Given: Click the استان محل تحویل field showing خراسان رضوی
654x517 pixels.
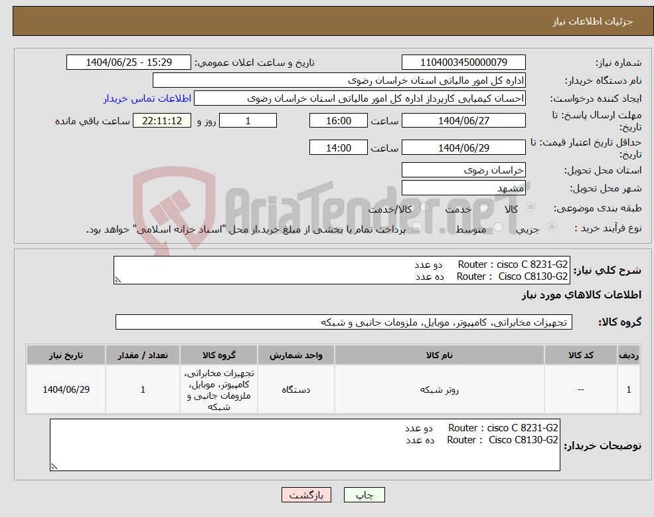Looking at the screenshot, I should (463, 169).
